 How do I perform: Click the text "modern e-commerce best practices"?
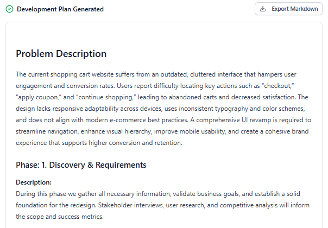point(137,120)
